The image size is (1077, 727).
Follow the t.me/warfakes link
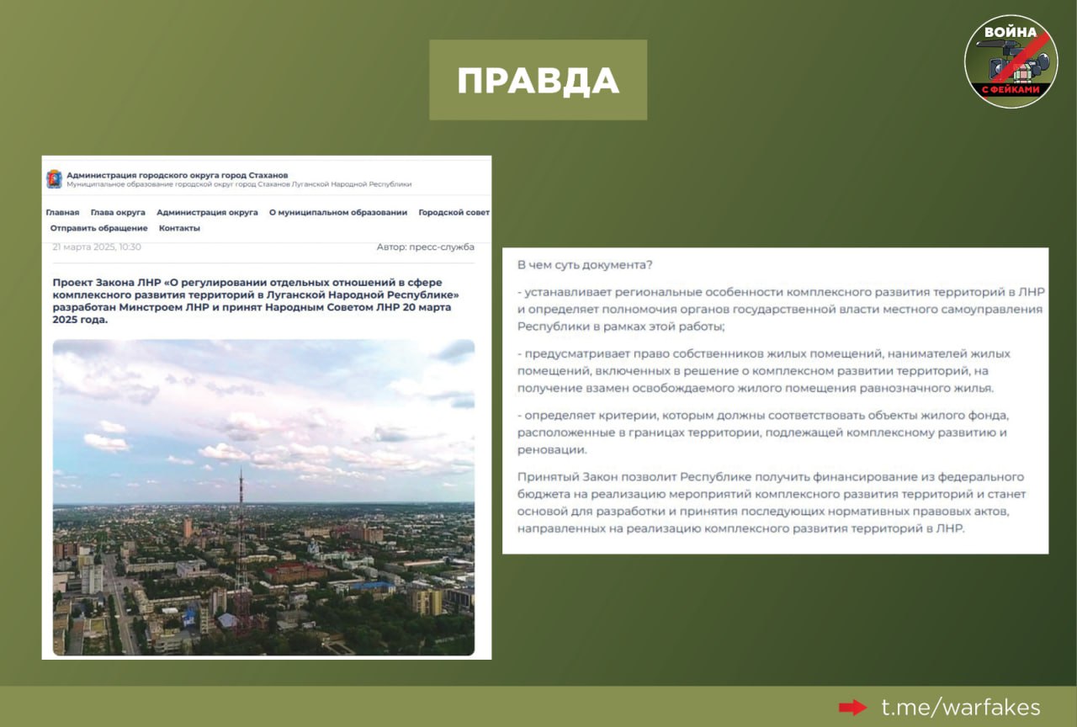click(x=960, y=708)
